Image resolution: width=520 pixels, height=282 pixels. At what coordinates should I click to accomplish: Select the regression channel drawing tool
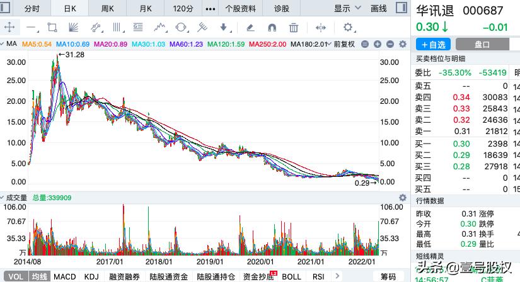pos(96,27)
